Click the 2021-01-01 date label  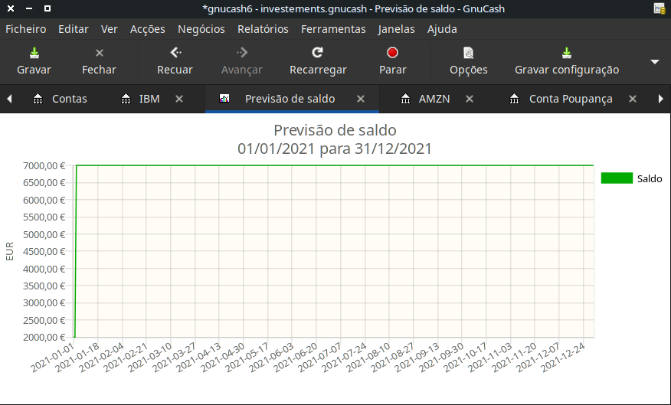[x=52, y=357]
